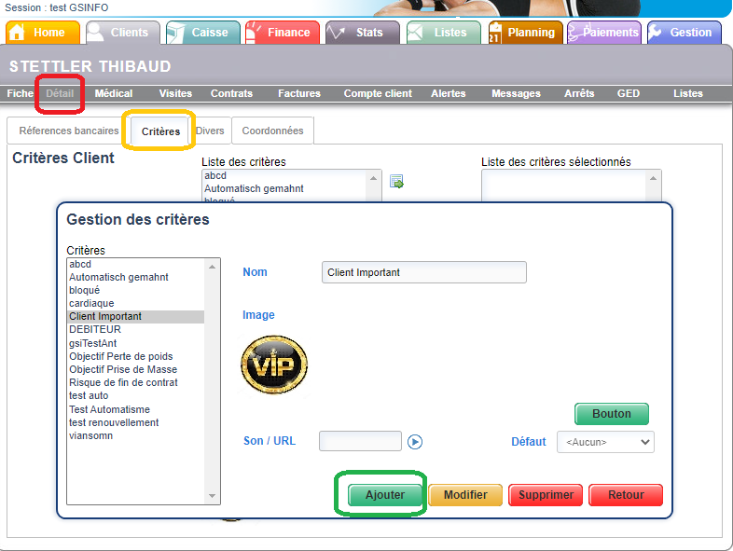Add criterion using the green arrow icon
Image resolution: width=733 pixels, height=551 pixels.
tap(396, 182)
